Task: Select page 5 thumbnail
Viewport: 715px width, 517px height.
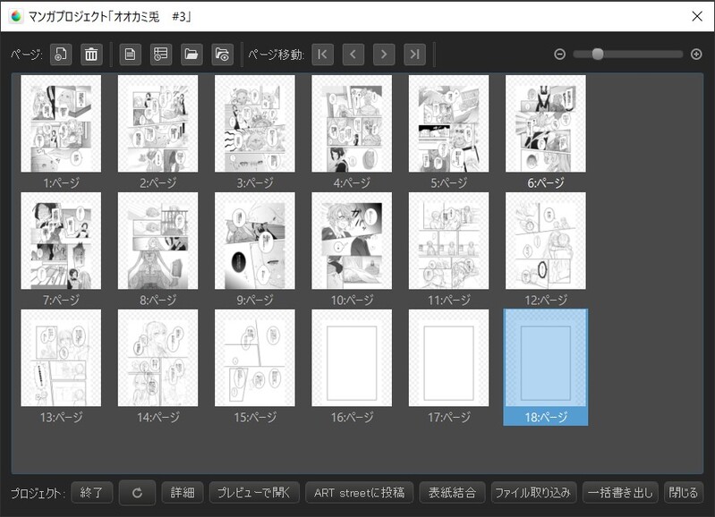Action: (x=448, y=123)
